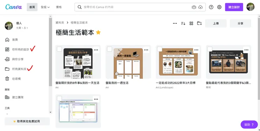
Task: Focus the Canva search field
Action: click(140, 7)
